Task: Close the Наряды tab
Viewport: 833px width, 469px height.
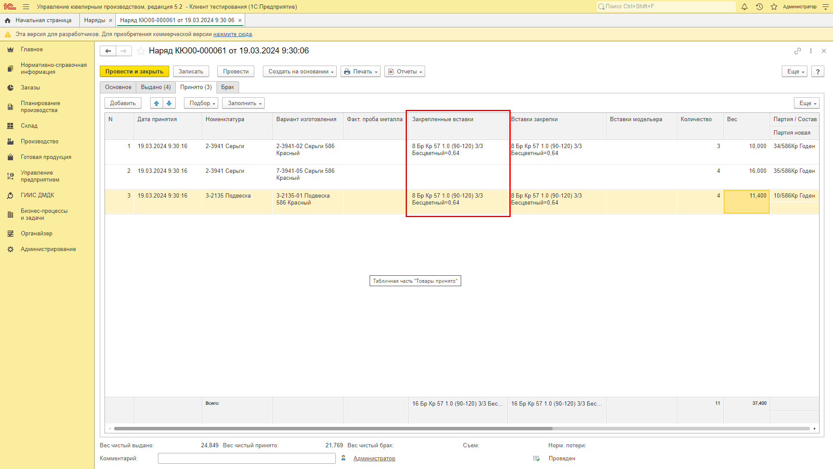Action: tap(111, 20)
